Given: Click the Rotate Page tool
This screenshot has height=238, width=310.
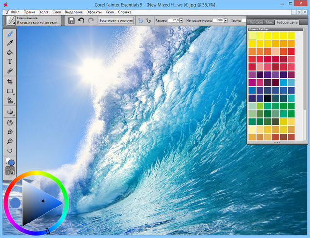Looking at the screenshot, I should (x=10, y=150).
